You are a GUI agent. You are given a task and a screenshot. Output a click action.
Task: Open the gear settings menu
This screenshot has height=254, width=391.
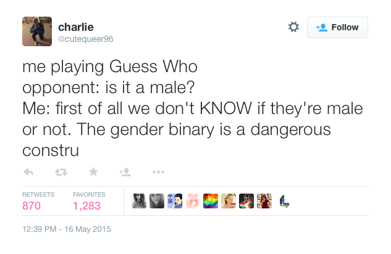294,27
